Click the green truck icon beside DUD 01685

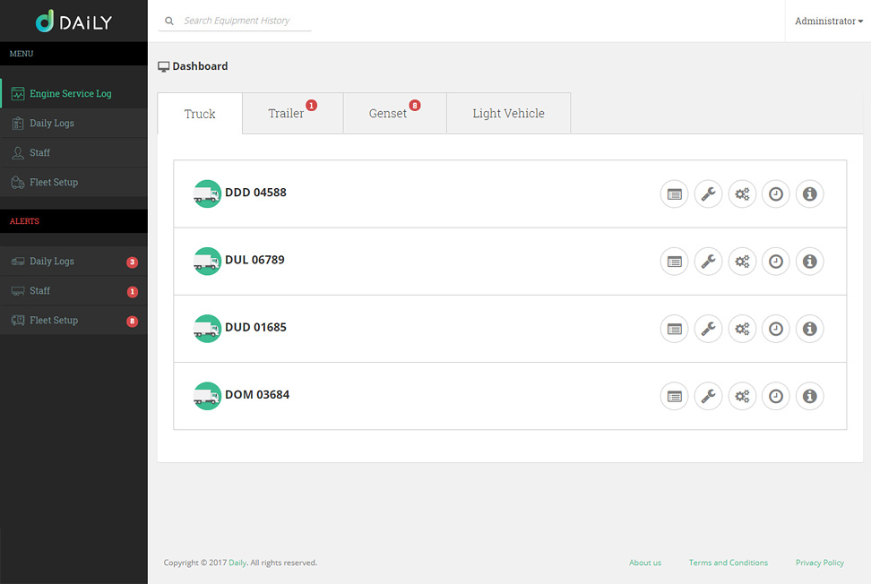(x=207, y=328)
